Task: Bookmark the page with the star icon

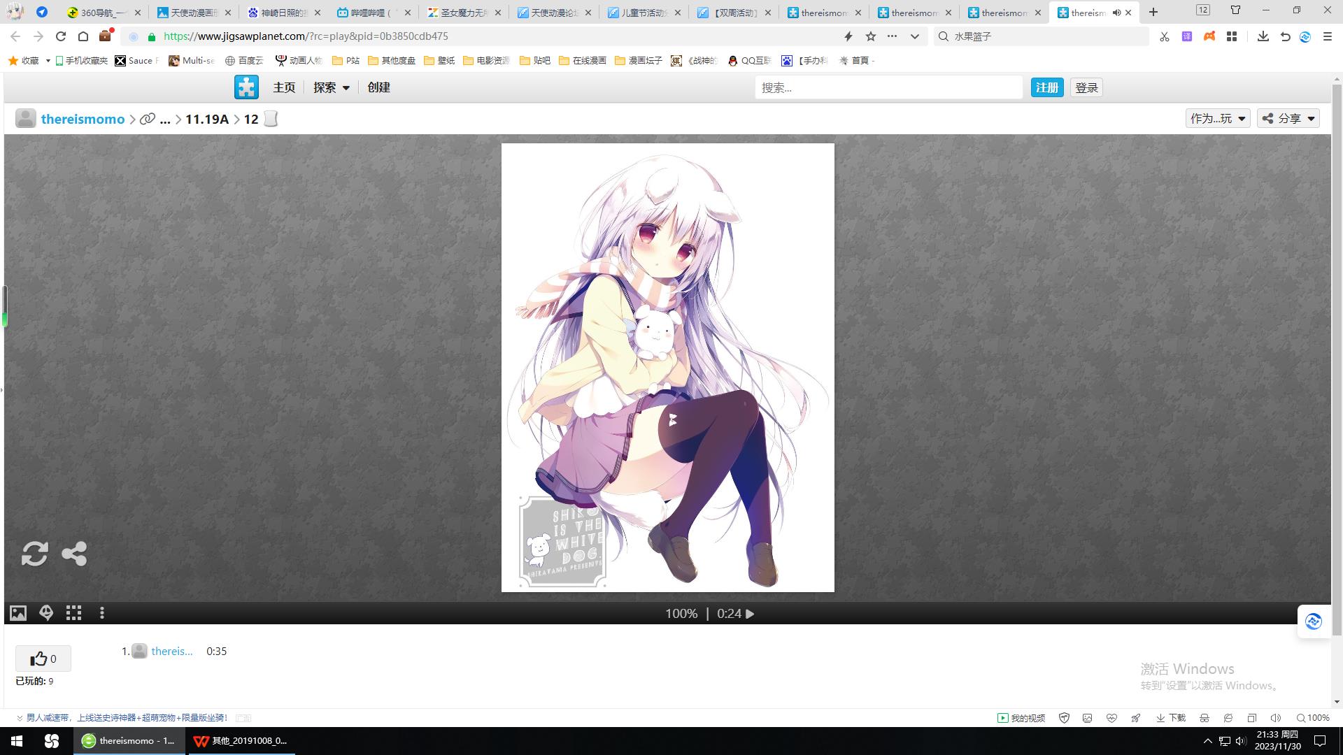Action: coord(871,36)
